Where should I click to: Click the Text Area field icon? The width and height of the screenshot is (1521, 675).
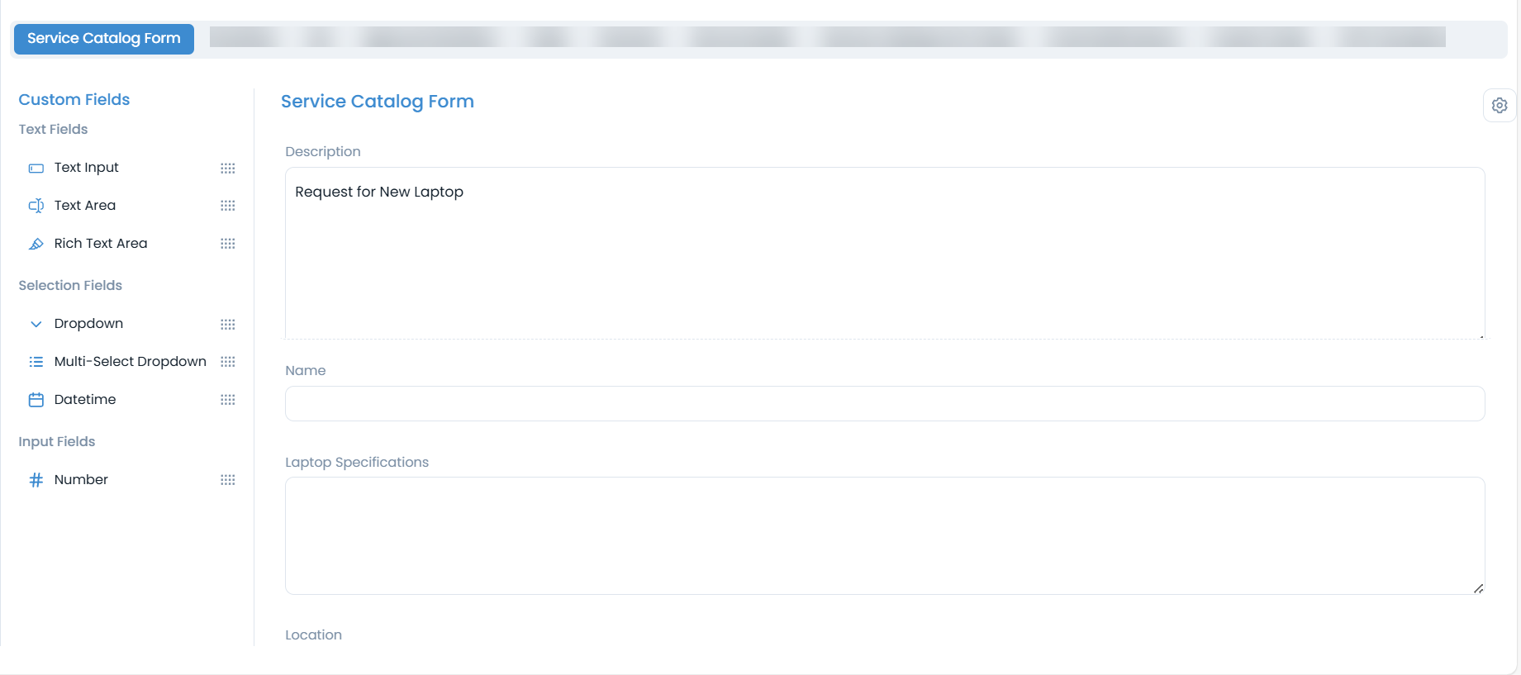[x=36, y=206]
